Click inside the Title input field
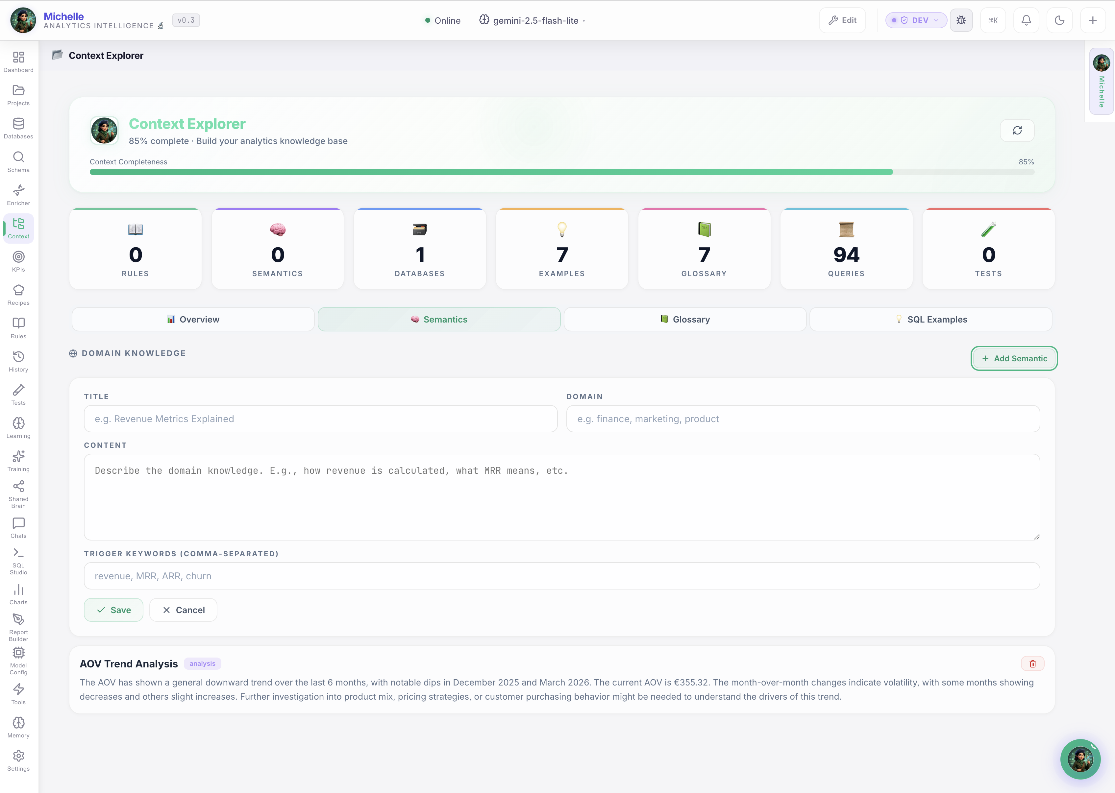 click(x=320, y=419)
